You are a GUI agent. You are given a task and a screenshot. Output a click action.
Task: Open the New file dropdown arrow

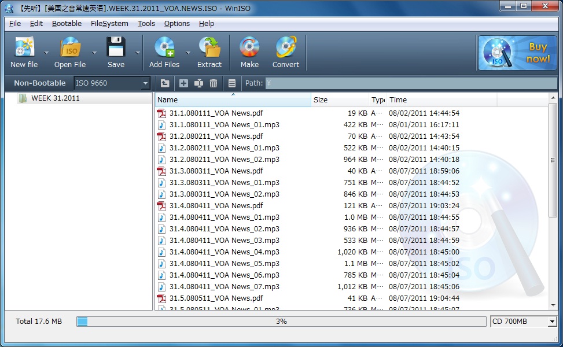46,53
